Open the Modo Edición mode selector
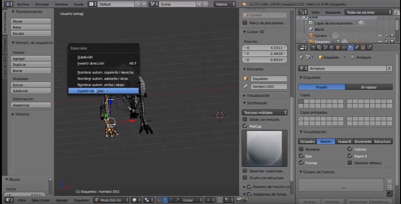The height and width of the screenshot is (204, 401). point(111,200)
